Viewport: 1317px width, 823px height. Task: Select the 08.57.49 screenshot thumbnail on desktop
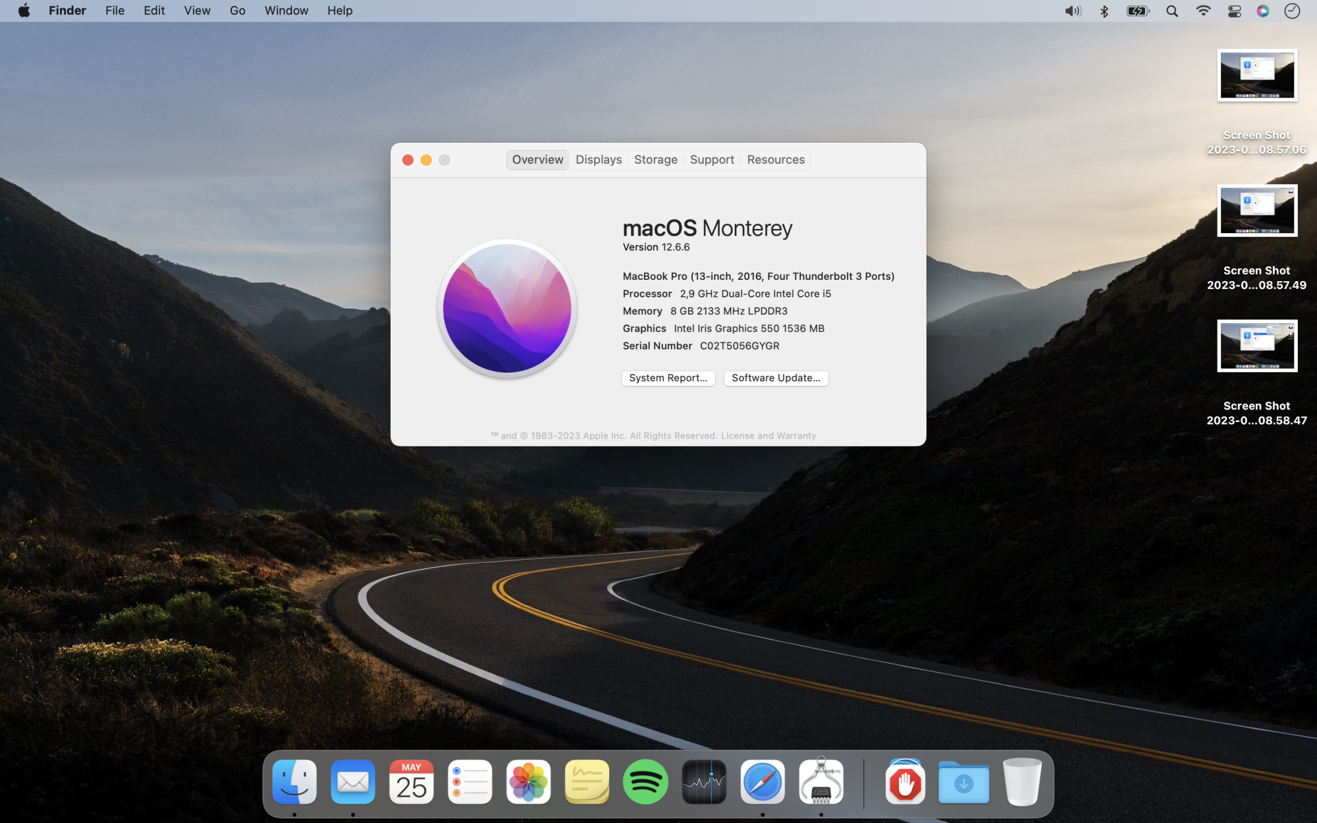coord(1256,211)
